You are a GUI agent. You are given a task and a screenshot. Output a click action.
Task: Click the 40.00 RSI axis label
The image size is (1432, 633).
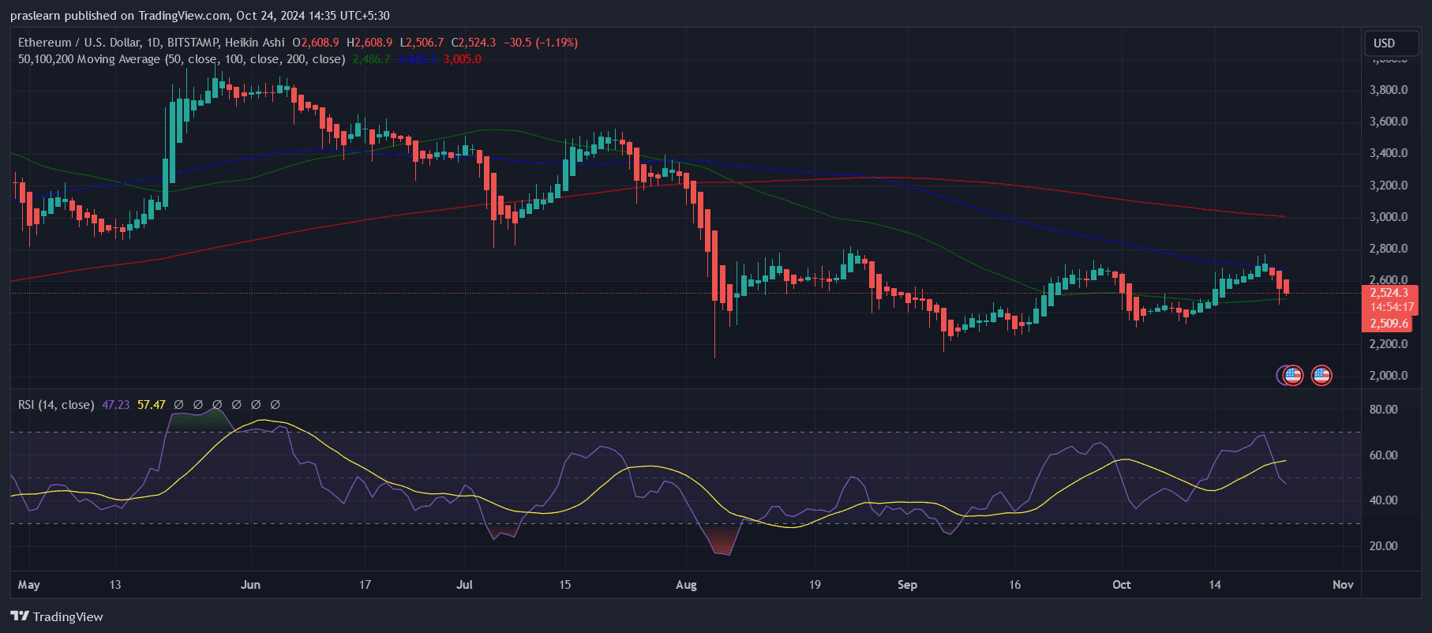coord(1383,500)
